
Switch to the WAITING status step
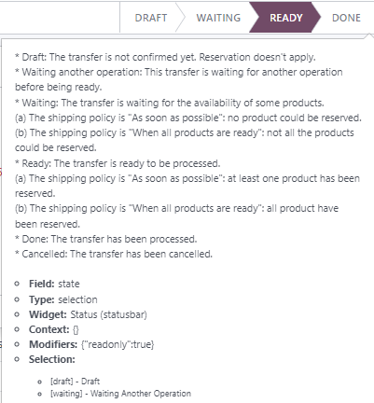click(218, 18)
